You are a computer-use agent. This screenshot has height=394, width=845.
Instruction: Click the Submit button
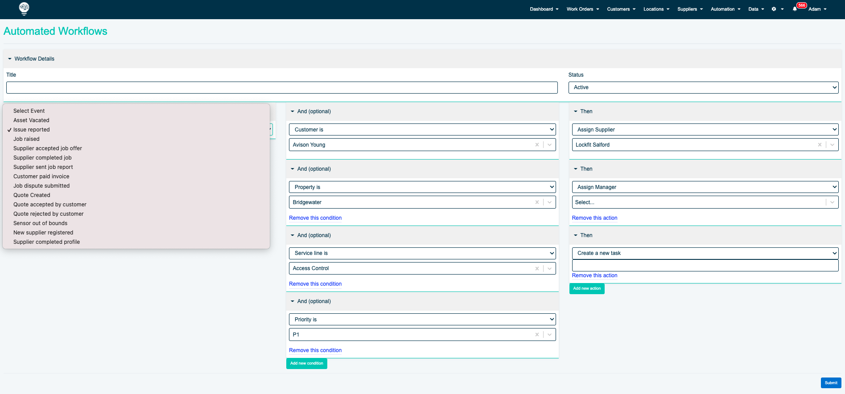click(x=831, y=383)
